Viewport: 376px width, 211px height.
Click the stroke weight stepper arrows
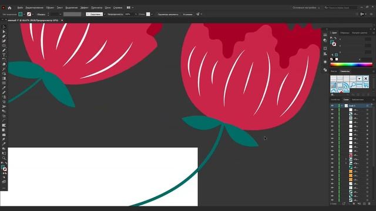(x=48, y=14)
